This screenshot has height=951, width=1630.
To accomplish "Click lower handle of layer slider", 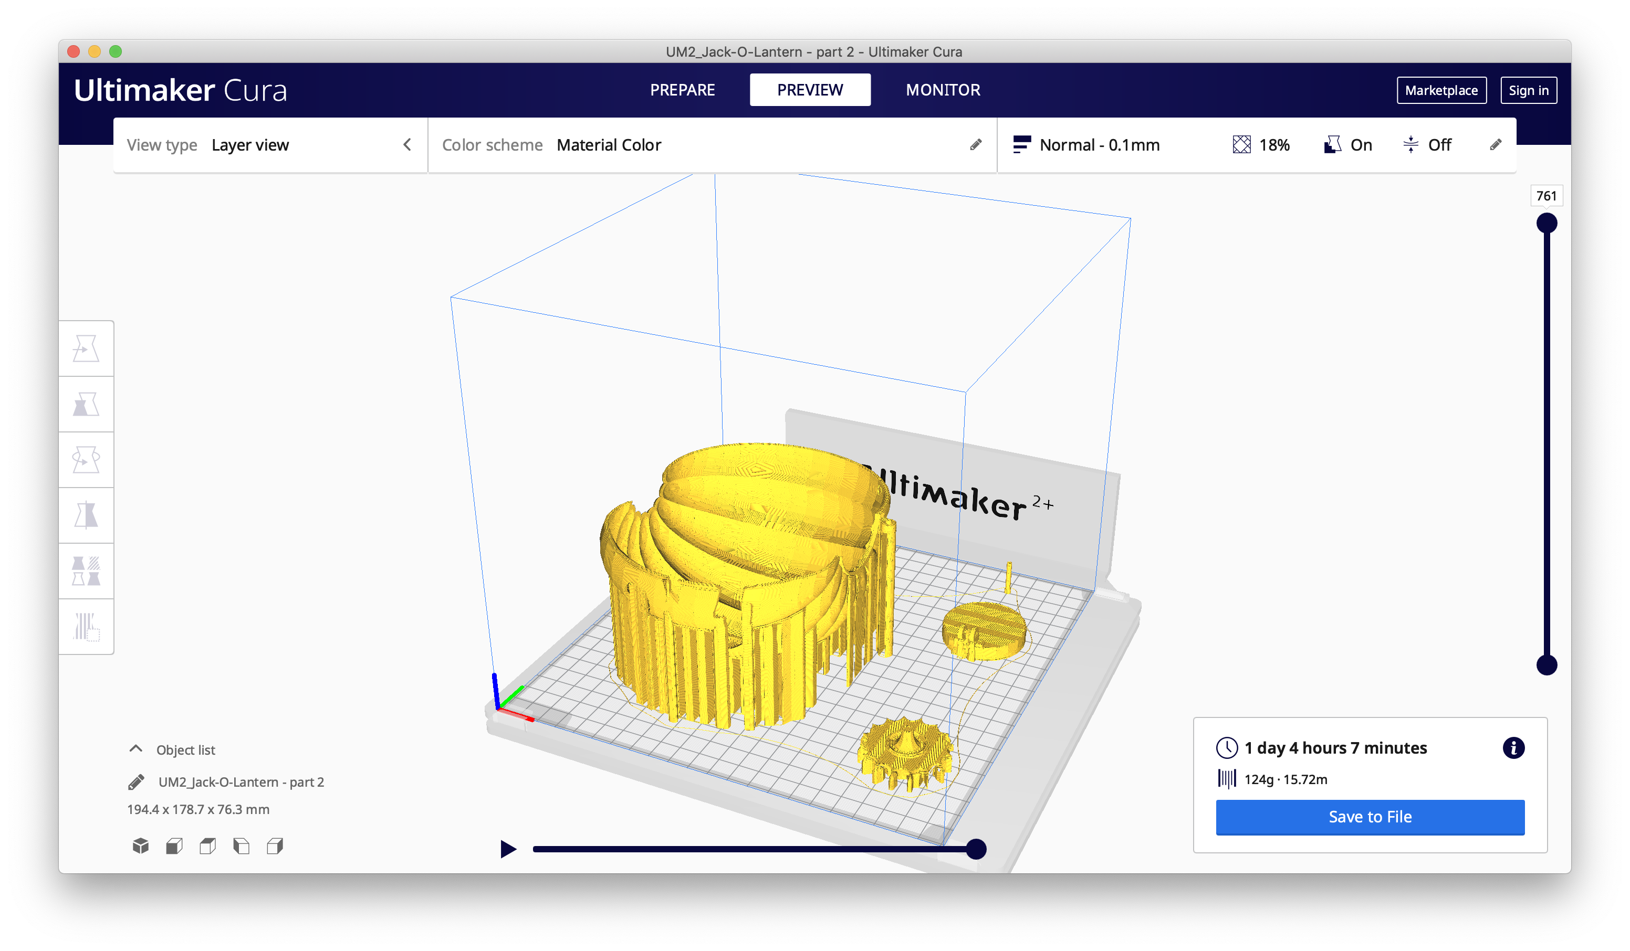I will pyautogui.click(x=1547, y=664).
